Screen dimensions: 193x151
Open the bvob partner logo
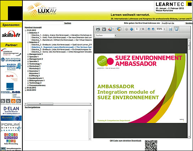(11, 102)
